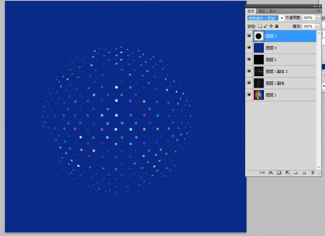Open the layers panel options menu
325x236 pixels.
click(318, 11)
